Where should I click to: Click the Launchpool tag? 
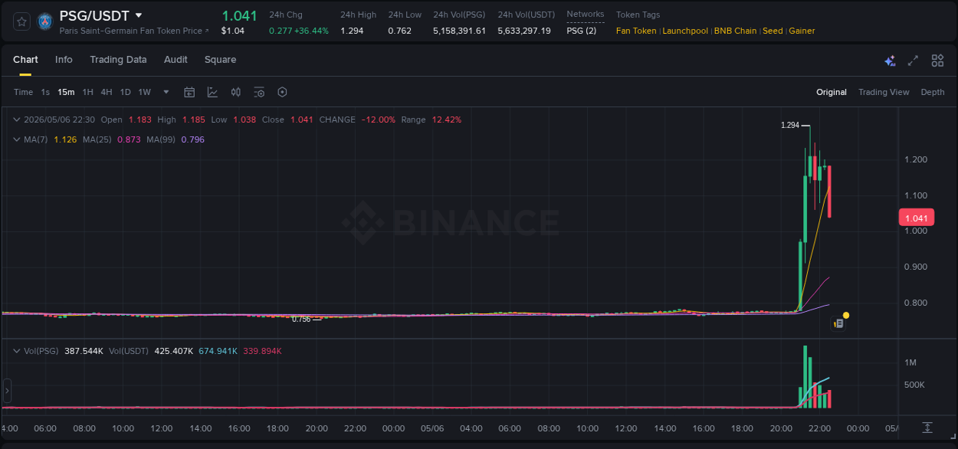(x=685, y=31)
